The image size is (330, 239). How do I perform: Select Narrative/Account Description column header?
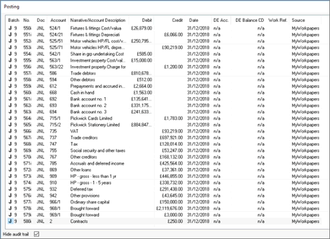click(x=98, y=20)
